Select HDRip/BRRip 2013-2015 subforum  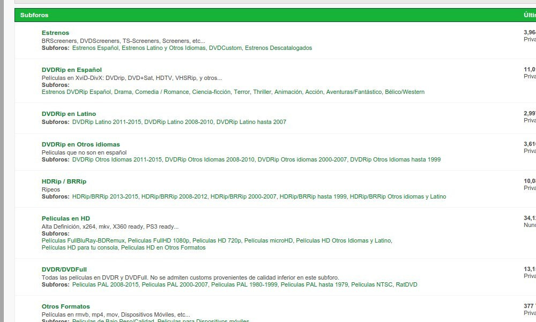tap(105, 196)
